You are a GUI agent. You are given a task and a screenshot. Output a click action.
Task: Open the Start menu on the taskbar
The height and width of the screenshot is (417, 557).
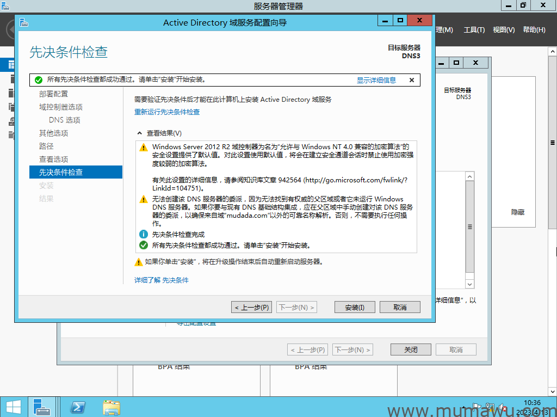pyautogui.click(x=13, y=407)
